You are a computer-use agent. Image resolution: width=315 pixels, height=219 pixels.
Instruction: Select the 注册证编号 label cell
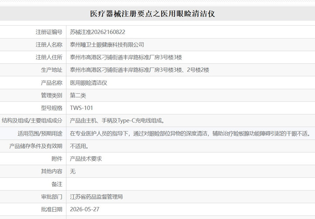point(49,32)
